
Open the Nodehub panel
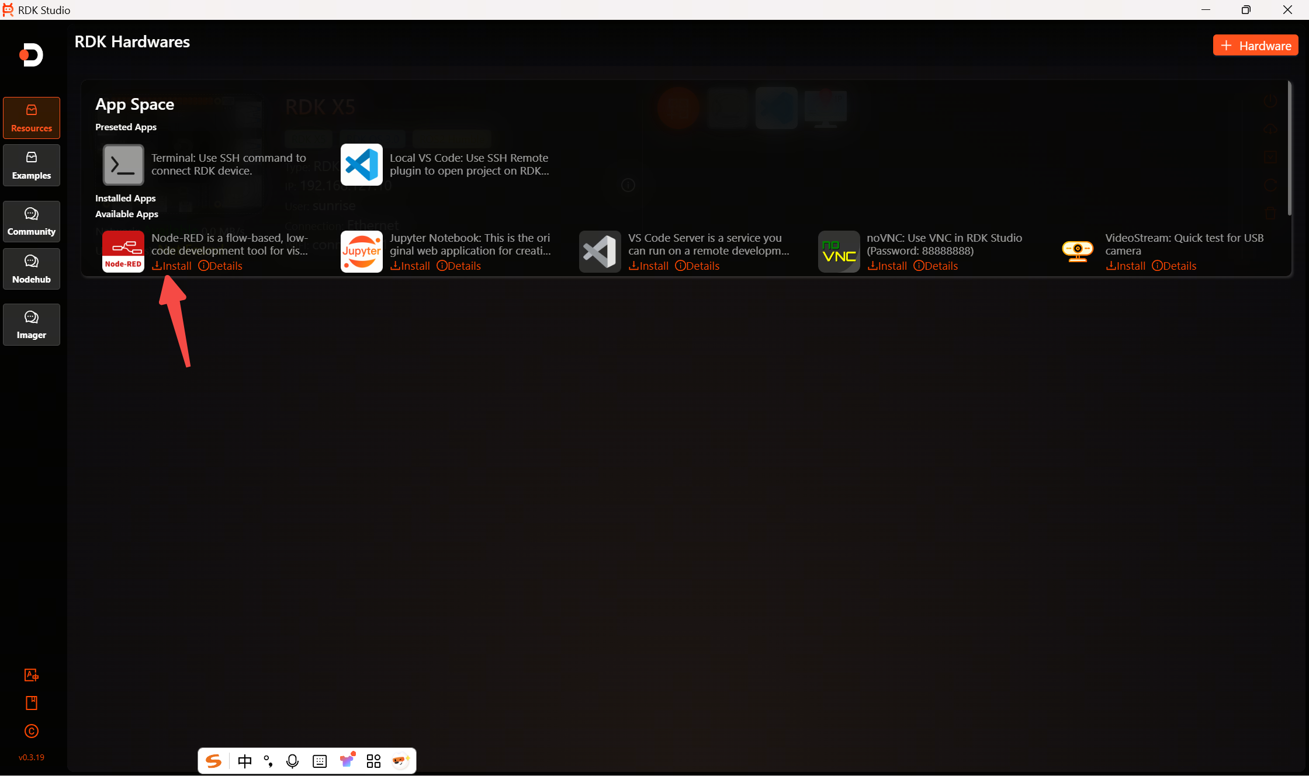[x=31, y=269]
